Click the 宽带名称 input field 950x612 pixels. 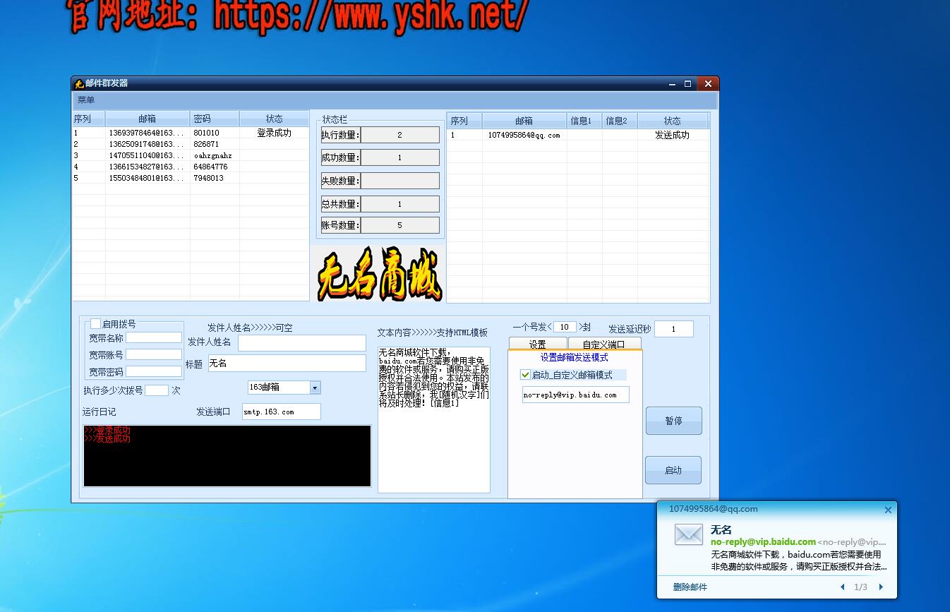154,338
